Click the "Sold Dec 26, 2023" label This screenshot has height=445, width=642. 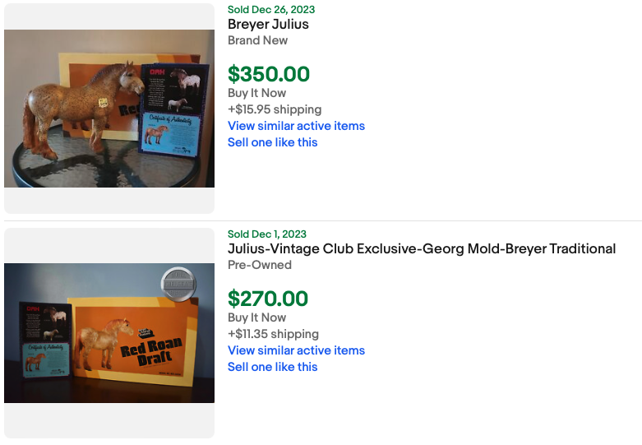click(x=271, y=9)
